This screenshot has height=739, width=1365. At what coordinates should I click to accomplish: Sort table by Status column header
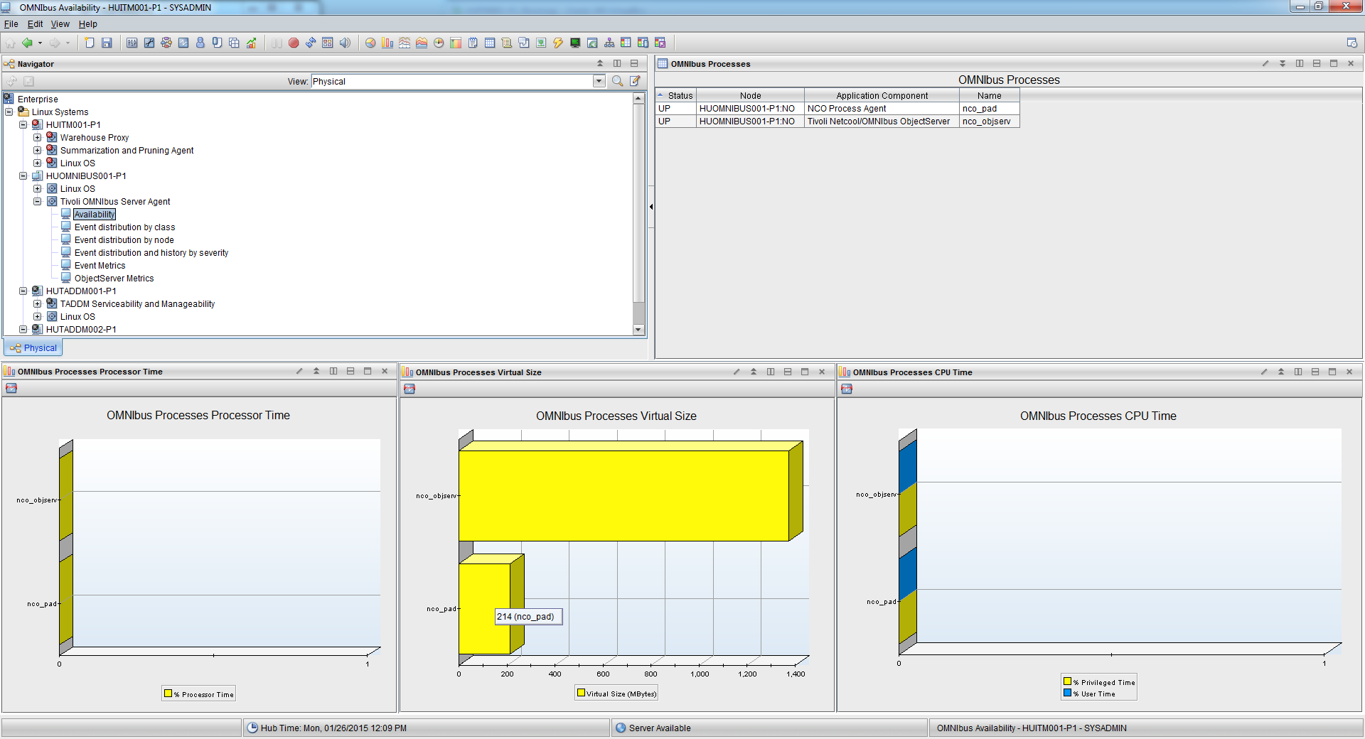click(x=676, y=95)
